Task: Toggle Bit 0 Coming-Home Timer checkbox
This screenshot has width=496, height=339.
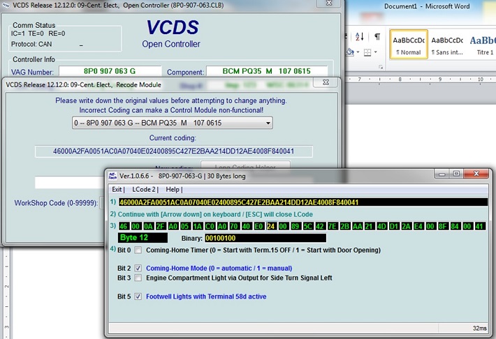Action: 138,250
